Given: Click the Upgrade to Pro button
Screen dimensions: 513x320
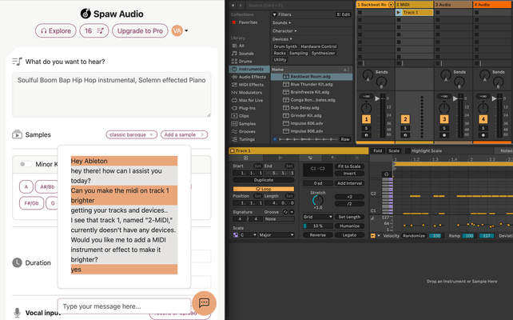Looking at the screenshot, I should pos(141,31).
